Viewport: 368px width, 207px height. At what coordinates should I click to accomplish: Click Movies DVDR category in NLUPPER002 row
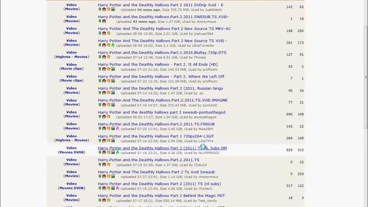pyautogui.click(x=71, y=152)
